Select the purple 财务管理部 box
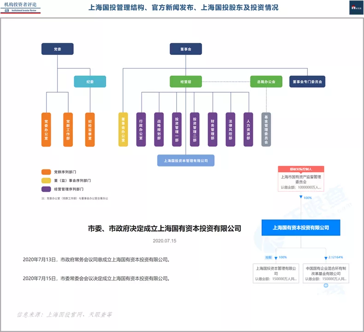This screenshot has height=332, width=364. click(x=212, y=130)
